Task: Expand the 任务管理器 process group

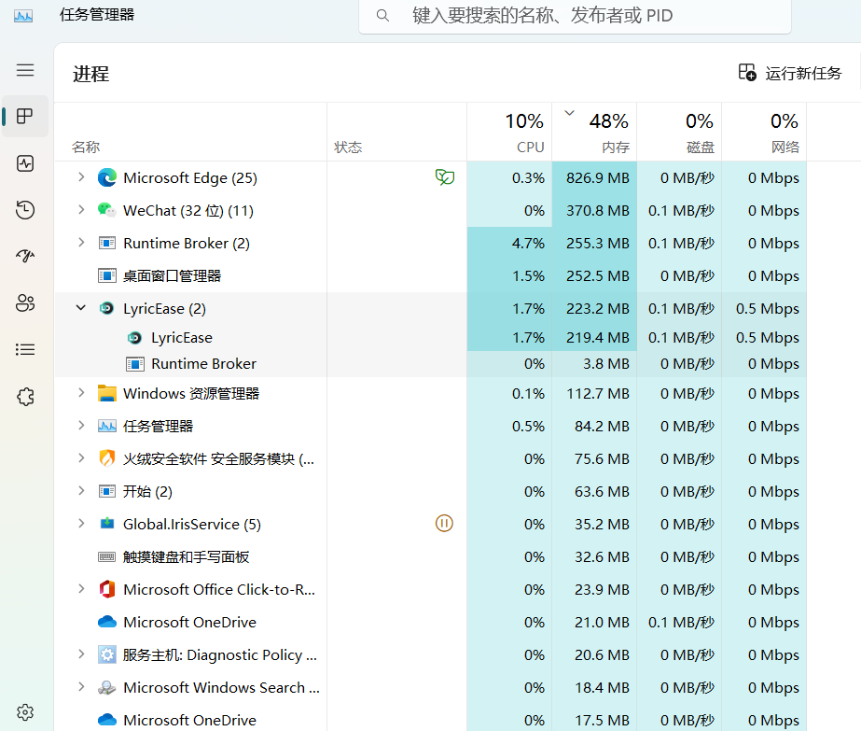Action: click(81, 426)
